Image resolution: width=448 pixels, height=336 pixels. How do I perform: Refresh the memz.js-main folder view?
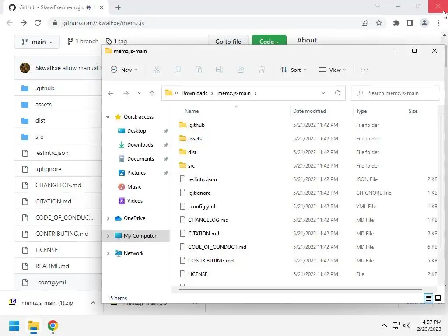338,93
